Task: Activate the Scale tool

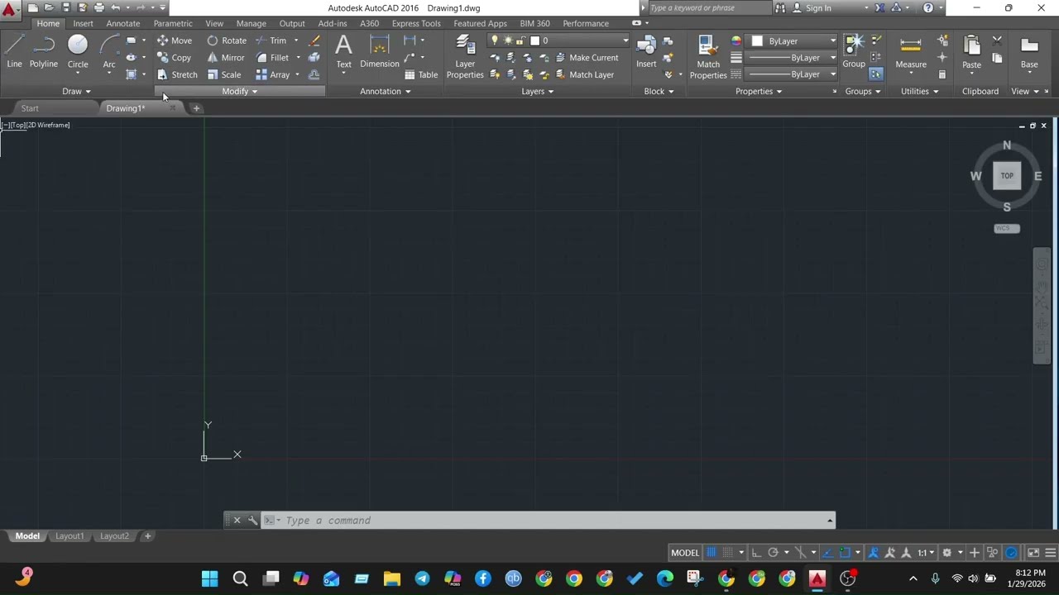Action: pyautogui.click(x=224, y=74)
